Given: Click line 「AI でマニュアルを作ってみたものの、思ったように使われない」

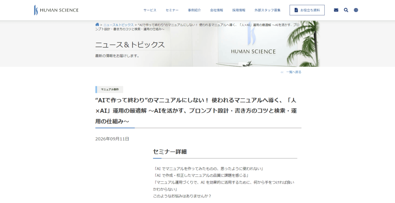Looking at the screenshot, I should coord(208,169).
